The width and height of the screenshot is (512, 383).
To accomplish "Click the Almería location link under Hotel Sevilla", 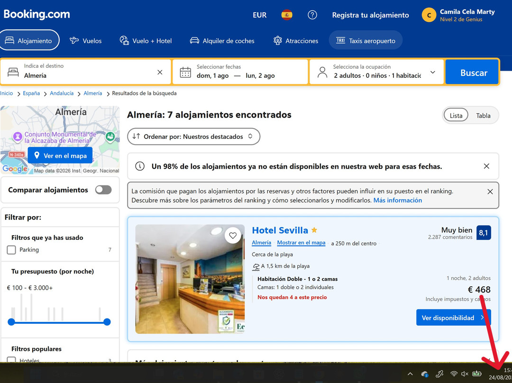I will 261,243.
